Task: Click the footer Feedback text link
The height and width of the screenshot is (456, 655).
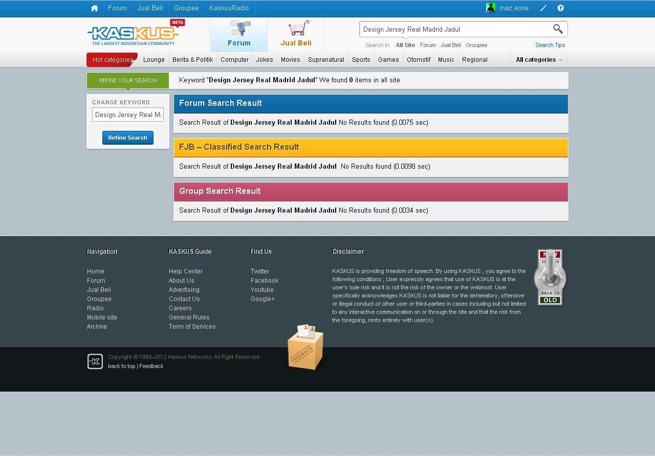Action: click(151, 366)
